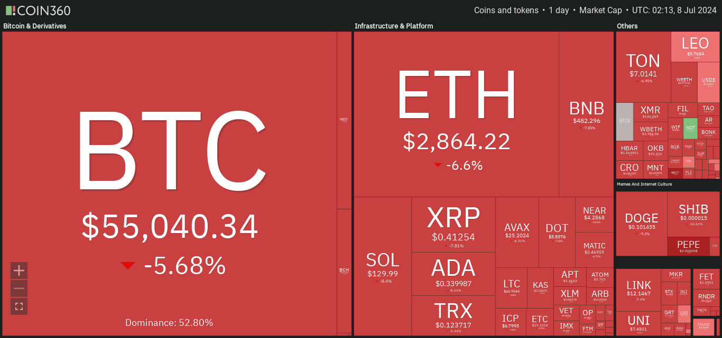Image resolution: width=722 pixels, height=338 pixels.
Task: Open the BTC tile
Action: (169, 183)
